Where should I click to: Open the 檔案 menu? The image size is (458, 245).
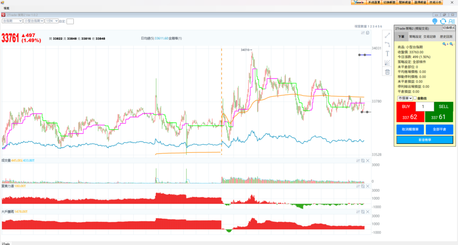coord(7,8)
